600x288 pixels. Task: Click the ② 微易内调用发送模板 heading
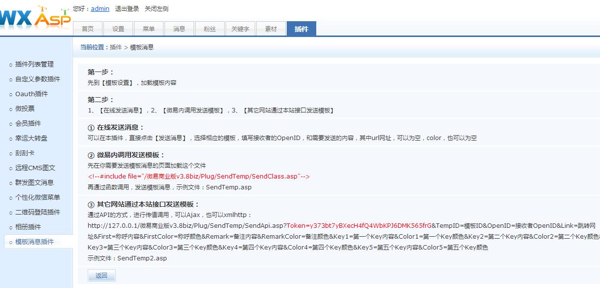(x=127, y=155)
